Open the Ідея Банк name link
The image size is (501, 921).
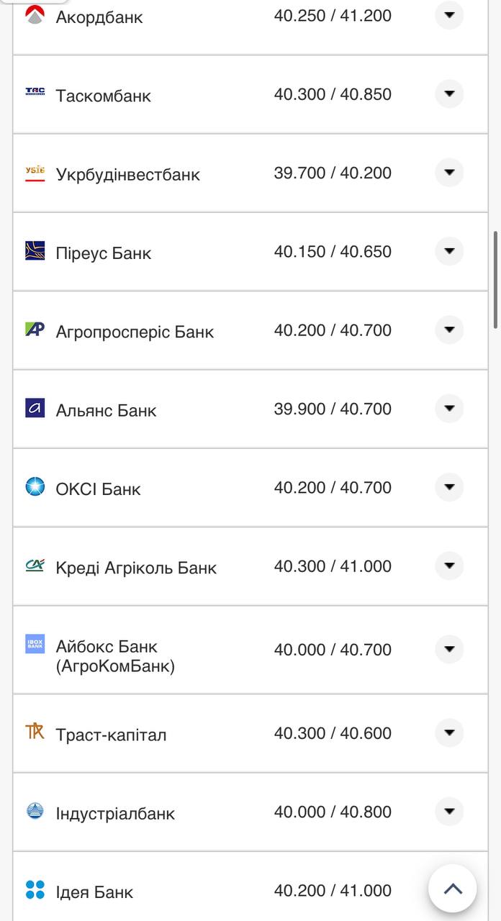tap(94, 892)
